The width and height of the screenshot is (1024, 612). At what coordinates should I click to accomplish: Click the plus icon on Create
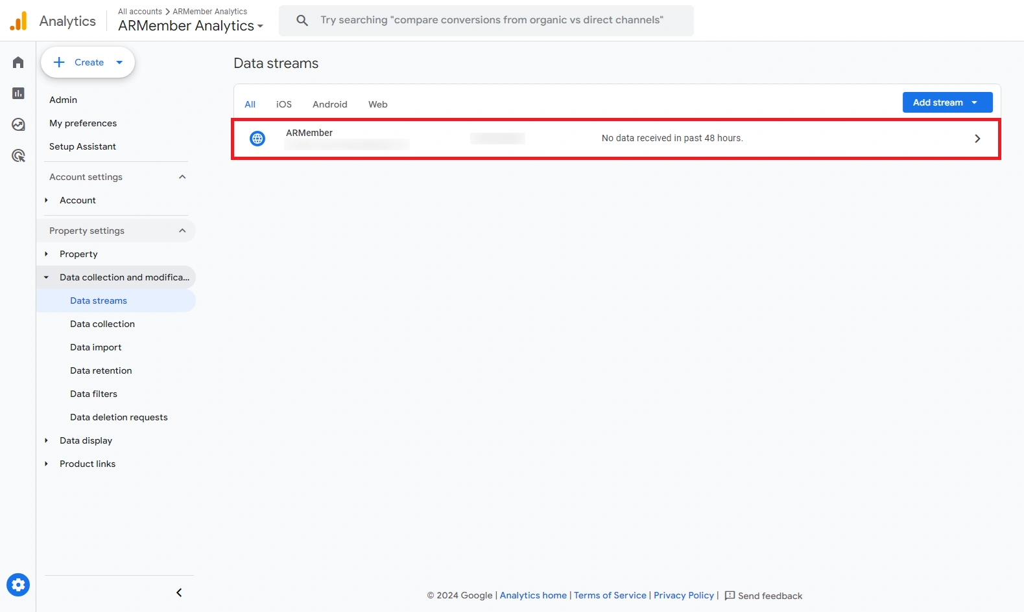[x=59, y=62]
